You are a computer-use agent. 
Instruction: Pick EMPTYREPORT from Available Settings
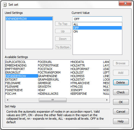[x=15, y=69]
